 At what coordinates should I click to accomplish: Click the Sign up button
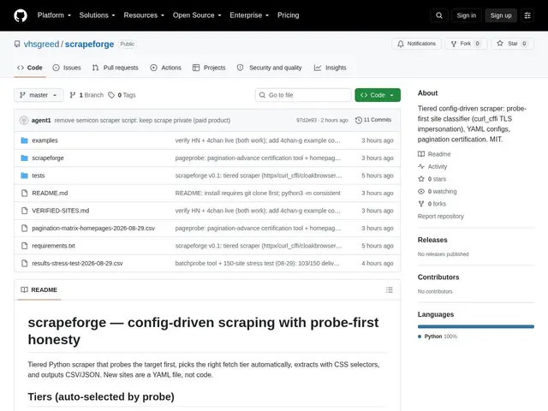click(501, 15)
